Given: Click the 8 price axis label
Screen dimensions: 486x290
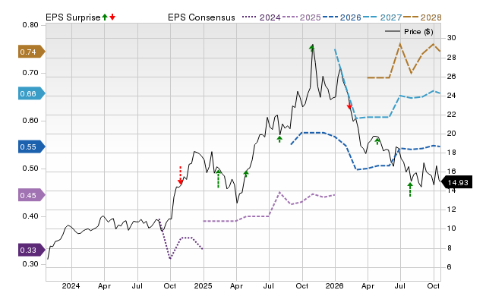Looking at the screenshot, I should (x=450, y=247).
